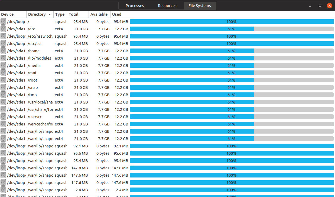Image resolution: width=335 pixels, height=197 pixels.
Task: Click the disk icon in the /usr/share/for row
Action: pos(3,109)
